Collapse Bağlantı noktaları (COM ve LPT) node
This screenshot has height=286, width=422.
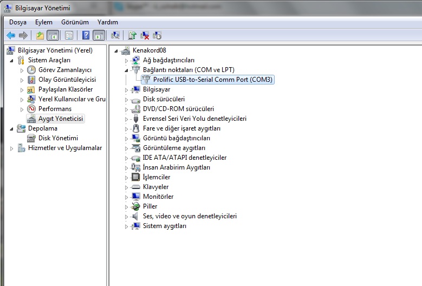(x=126, y=70)
